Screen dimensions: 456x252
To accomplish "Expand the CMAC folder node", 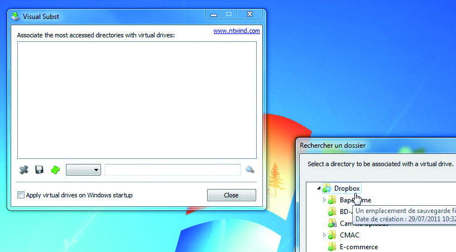I will (x=324, y=235).
